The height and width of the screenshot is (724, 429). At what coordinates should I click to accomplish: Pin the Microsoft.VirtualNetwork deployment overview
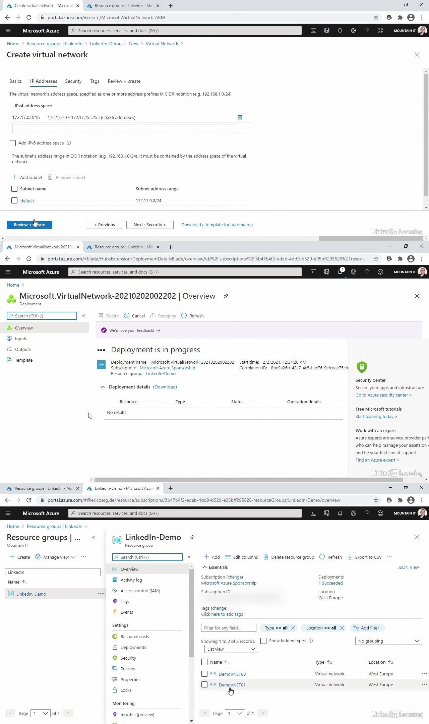pos(226,296)
